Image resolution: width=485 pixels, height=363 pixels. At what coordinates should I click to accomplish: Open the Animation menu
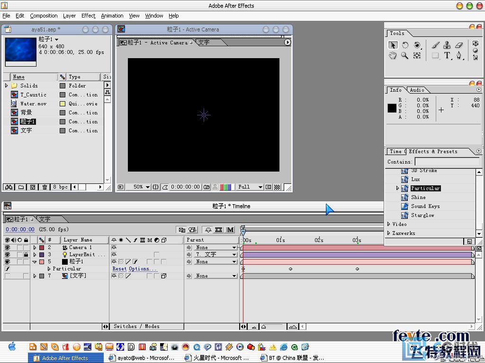tap(112, 16)
